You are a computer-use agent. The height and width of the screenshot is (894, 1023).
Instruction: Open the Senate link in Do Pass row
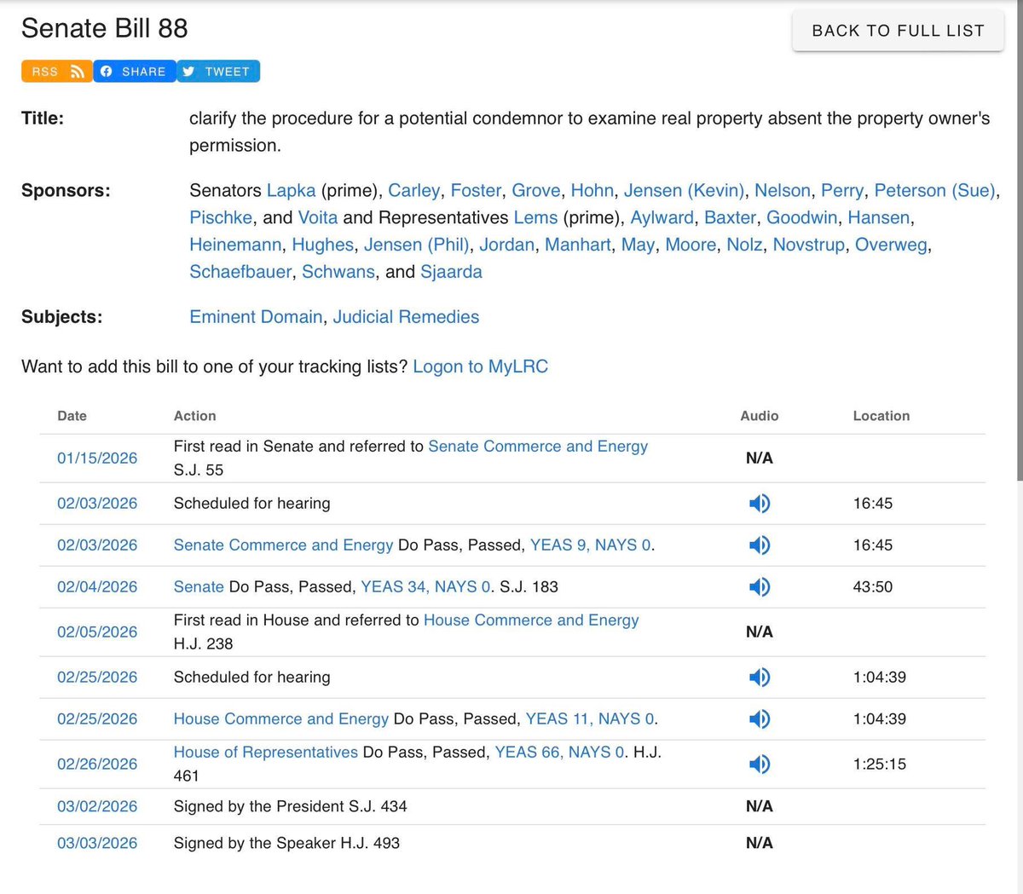[199, 587]
